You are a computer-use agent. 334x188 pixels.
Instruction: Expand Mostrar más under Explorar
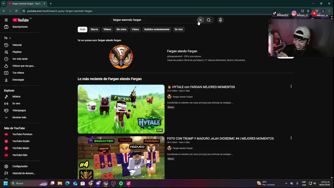pos(20,117)
